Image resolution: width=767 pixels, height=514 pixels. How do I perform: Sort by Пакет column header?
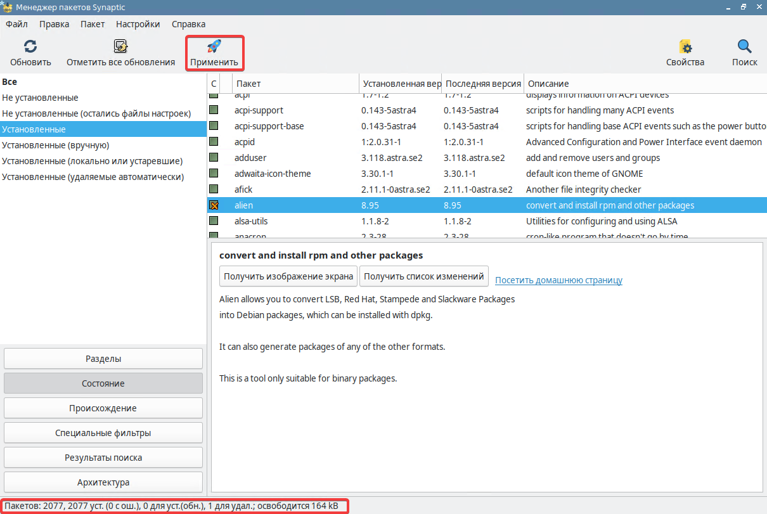[296, 84]
